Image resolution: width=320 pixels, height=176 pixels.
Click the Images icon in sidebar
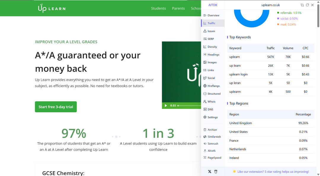click(x=205, y=62)
